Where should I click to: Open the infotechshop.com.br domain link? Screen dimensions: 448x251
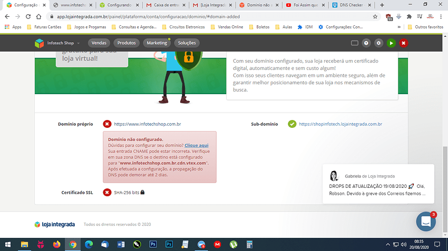148,124
